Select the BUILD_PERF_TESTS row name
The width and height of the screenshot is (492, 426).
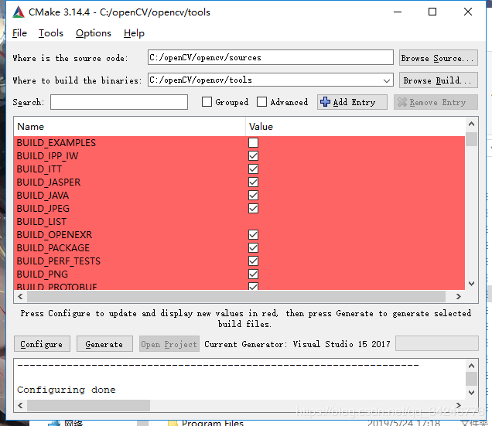click(59, 261)
